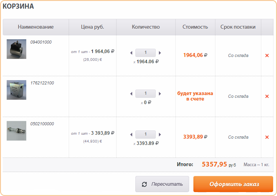Screen dimensions: 277x196
Task: Focus quantity input for item 0502100000
Action: (x=146, y=134)
